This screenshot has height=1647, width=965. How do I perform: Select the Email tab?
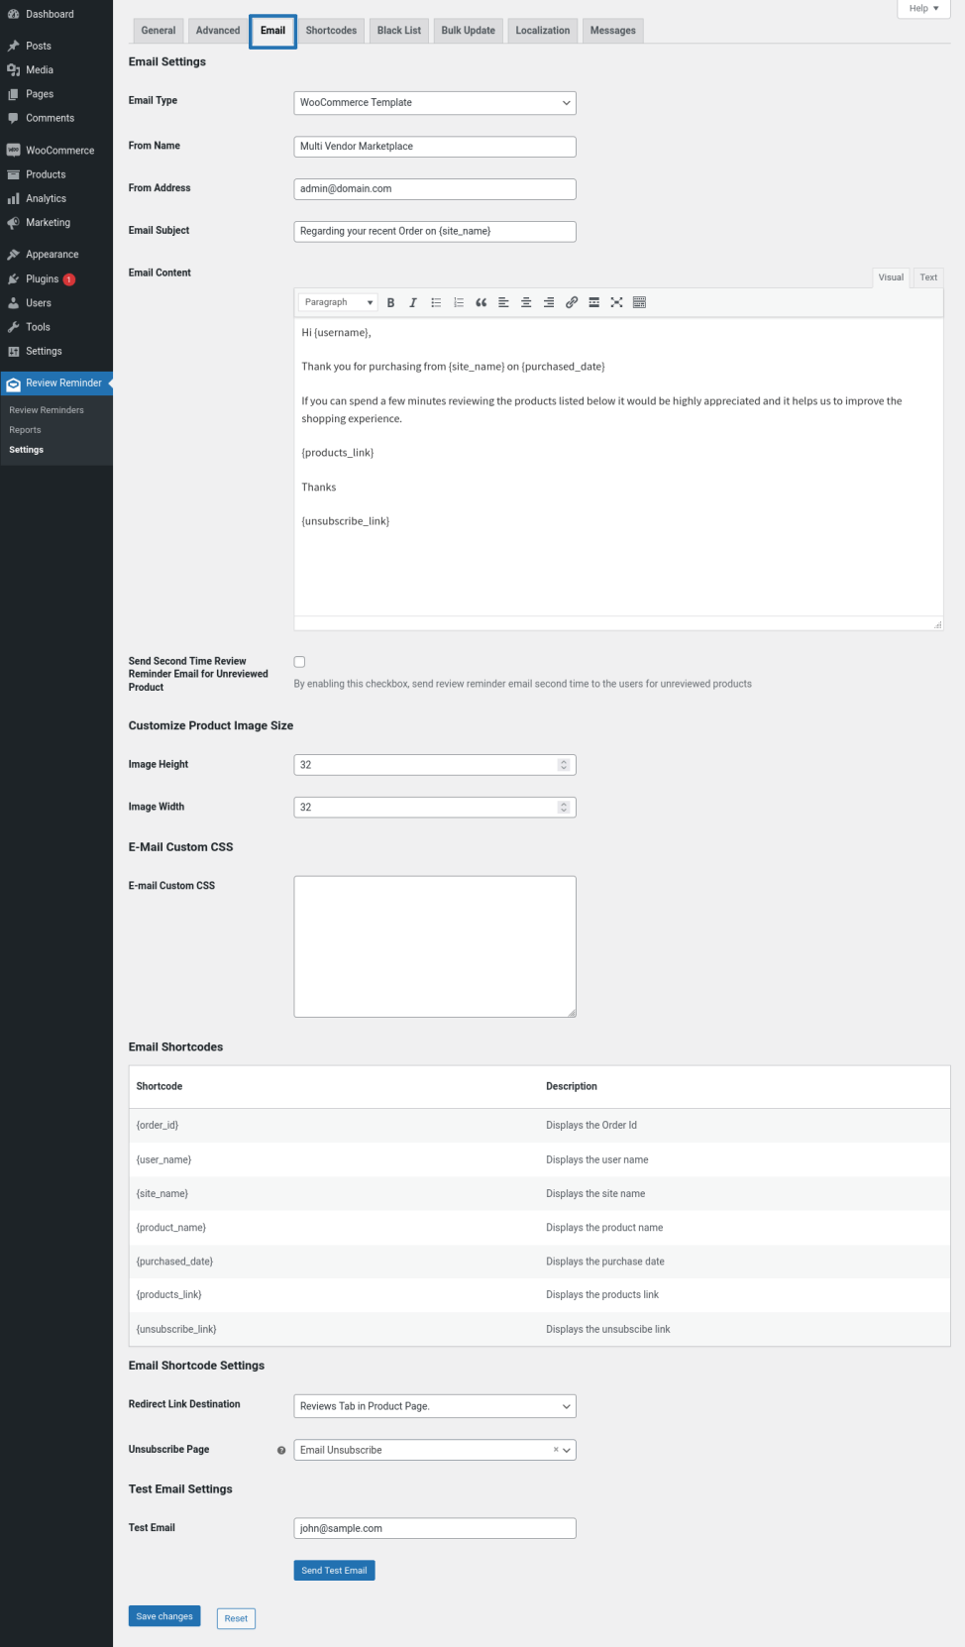click(272, 31)
